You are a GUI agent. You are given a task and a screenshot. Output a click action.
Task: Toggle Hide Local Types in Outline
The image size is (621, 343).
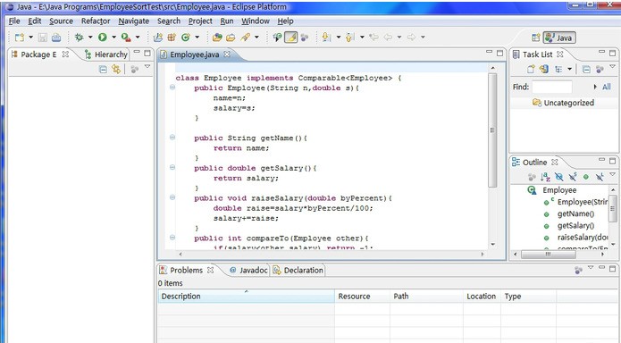click(x=600, y=177)
